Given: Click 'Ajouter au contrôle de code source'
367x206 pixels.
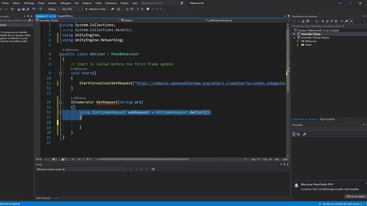Looking at the screenshot, I should tap(341, 204).
